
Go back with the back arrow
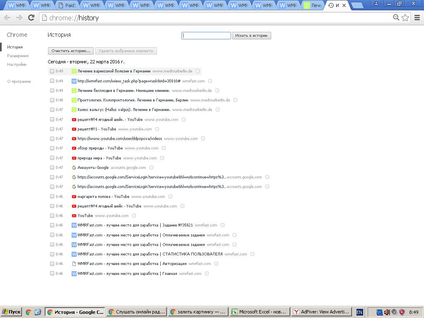(7, 17)
